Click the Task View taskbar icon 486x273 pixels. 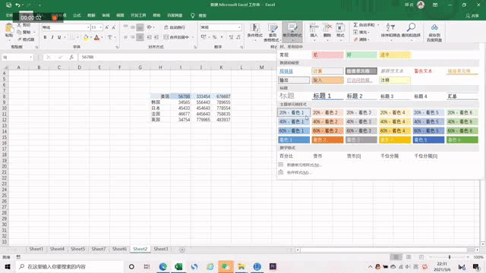pos(147,266)
